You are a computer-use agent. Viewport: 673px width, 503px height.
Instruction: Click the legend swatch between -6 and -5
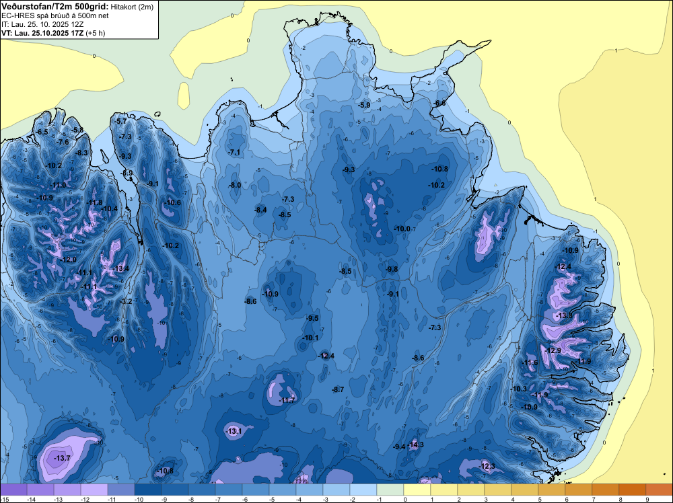pyautogui.click(x=255, y=490)
